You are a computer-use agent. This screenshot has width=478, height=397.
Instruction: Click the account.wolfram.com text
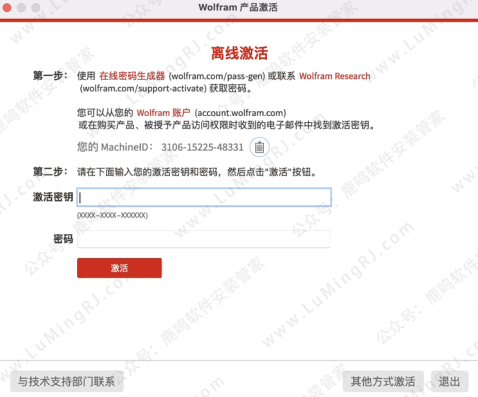[241, 113]
